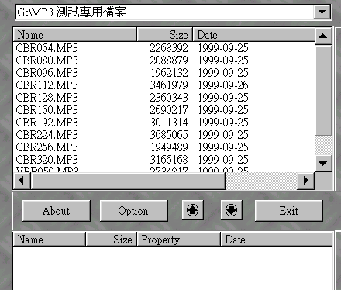
Task: Click the horizontal scroll-left arrow
Action: (x=22, y=181)
